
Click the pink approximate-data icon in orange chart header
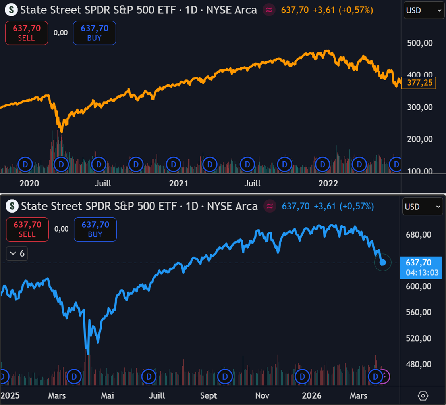269,10
